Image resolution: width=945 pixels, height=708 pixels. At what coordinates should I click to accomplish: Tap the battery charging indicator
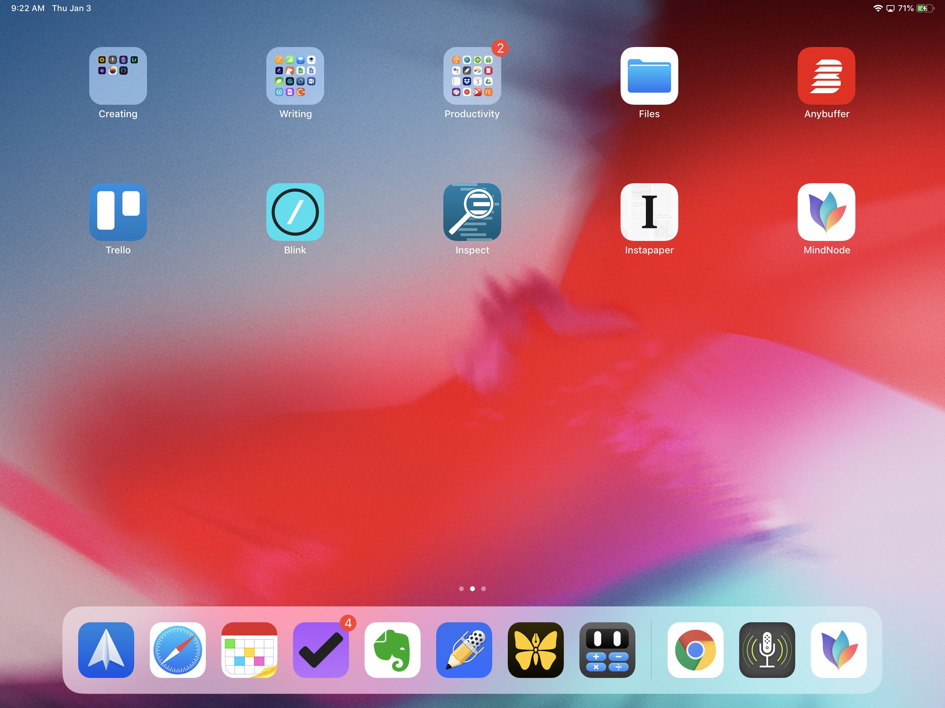pyautogui.click(x=925, y=8)
